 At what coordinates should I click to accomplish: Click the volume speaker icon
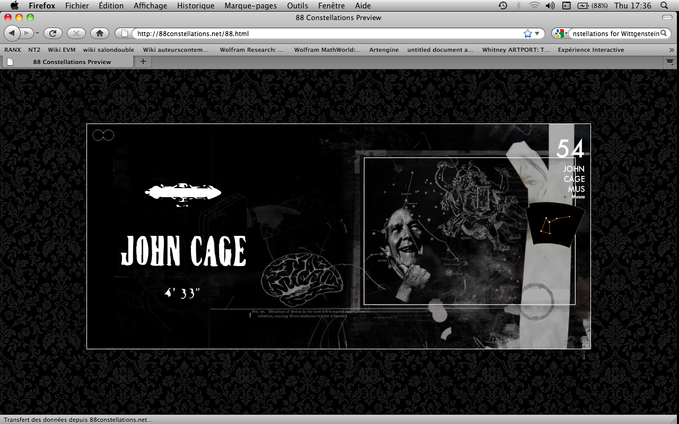[550, 6]
